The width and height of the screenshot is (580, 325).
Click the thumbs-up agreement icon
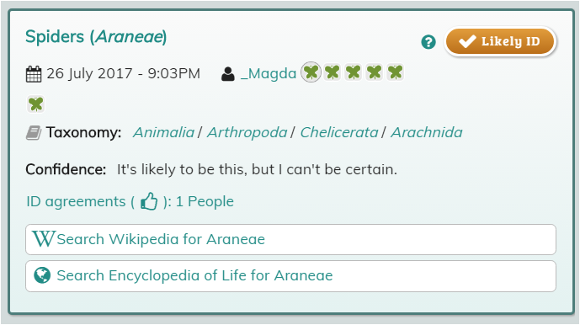[149, 202]
